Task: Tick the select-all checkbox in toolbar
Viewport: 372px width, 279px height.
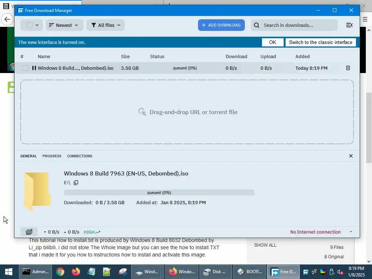Action: coord(30,25)
